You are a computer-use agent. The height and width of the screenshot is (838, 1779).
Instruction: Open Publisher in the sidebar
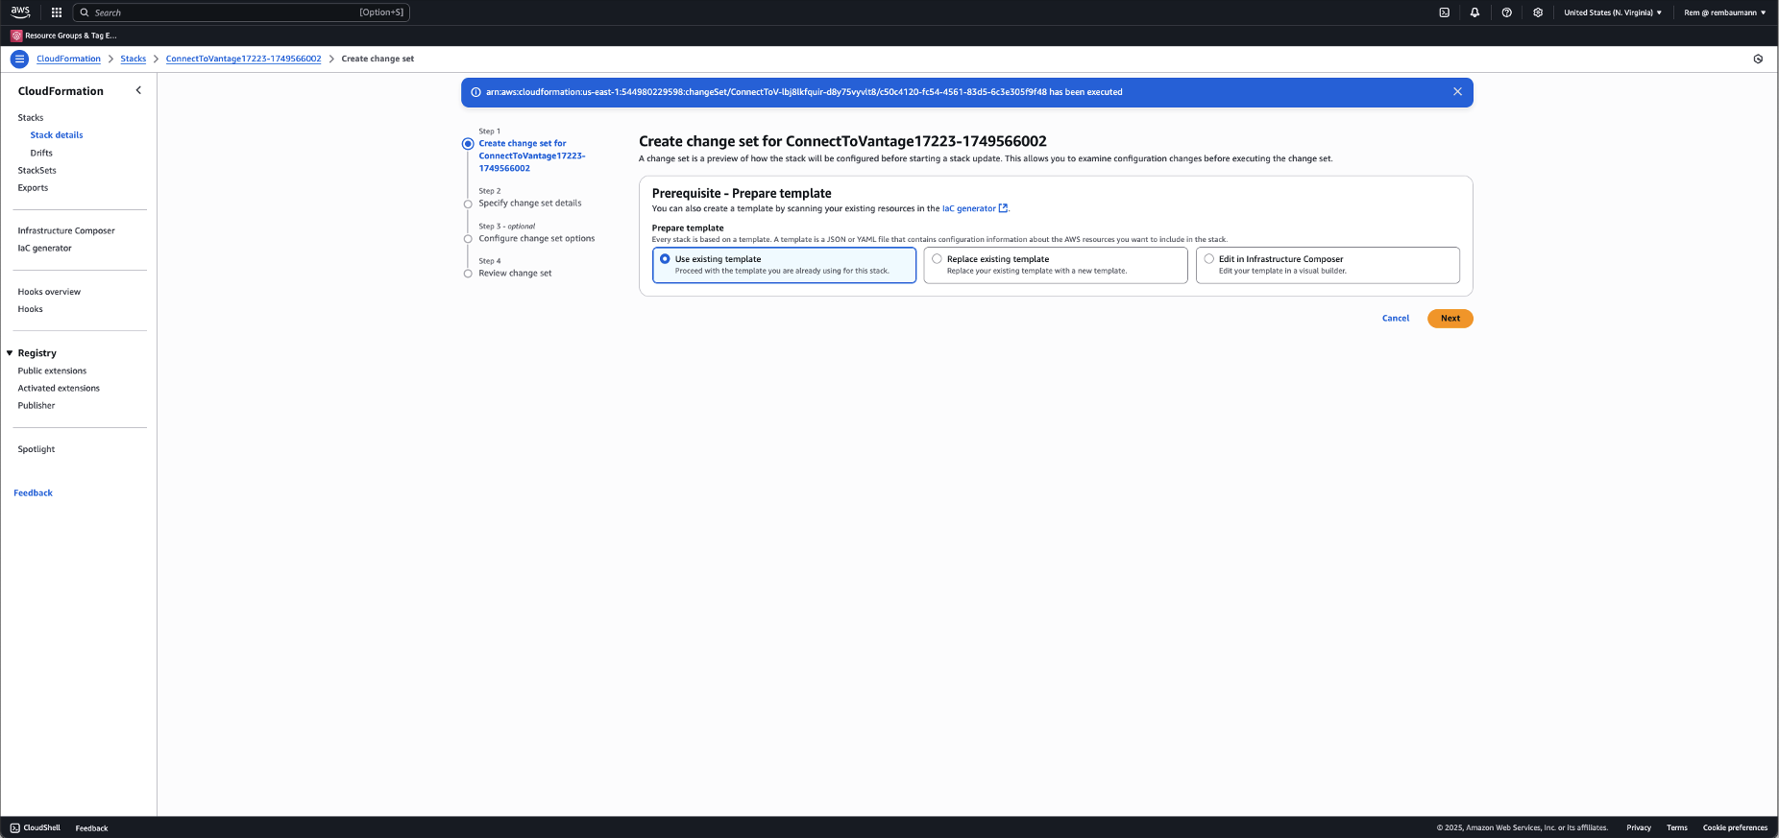[37, 406]
